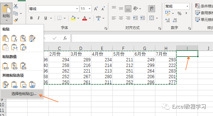Open 条件格式 conditional formatting
Screen dimensions: 213x116
tap(204, 6)
